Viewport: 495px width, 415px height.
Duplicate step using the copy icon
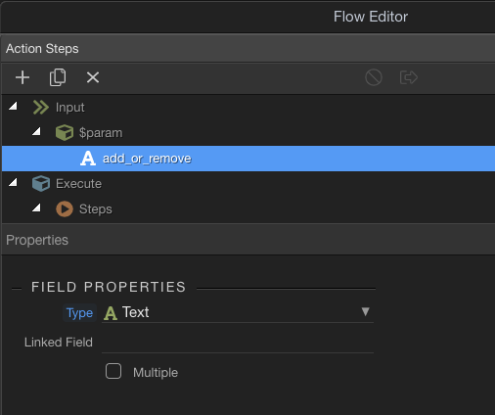(x=58, y=77)
